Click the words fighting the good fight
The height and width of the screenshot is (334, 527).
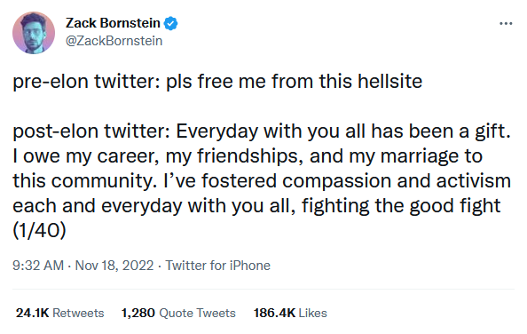[401, 206]
